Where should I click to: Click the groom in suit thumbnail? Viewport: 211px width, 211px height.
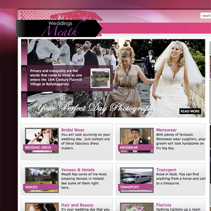coord(137,141)
